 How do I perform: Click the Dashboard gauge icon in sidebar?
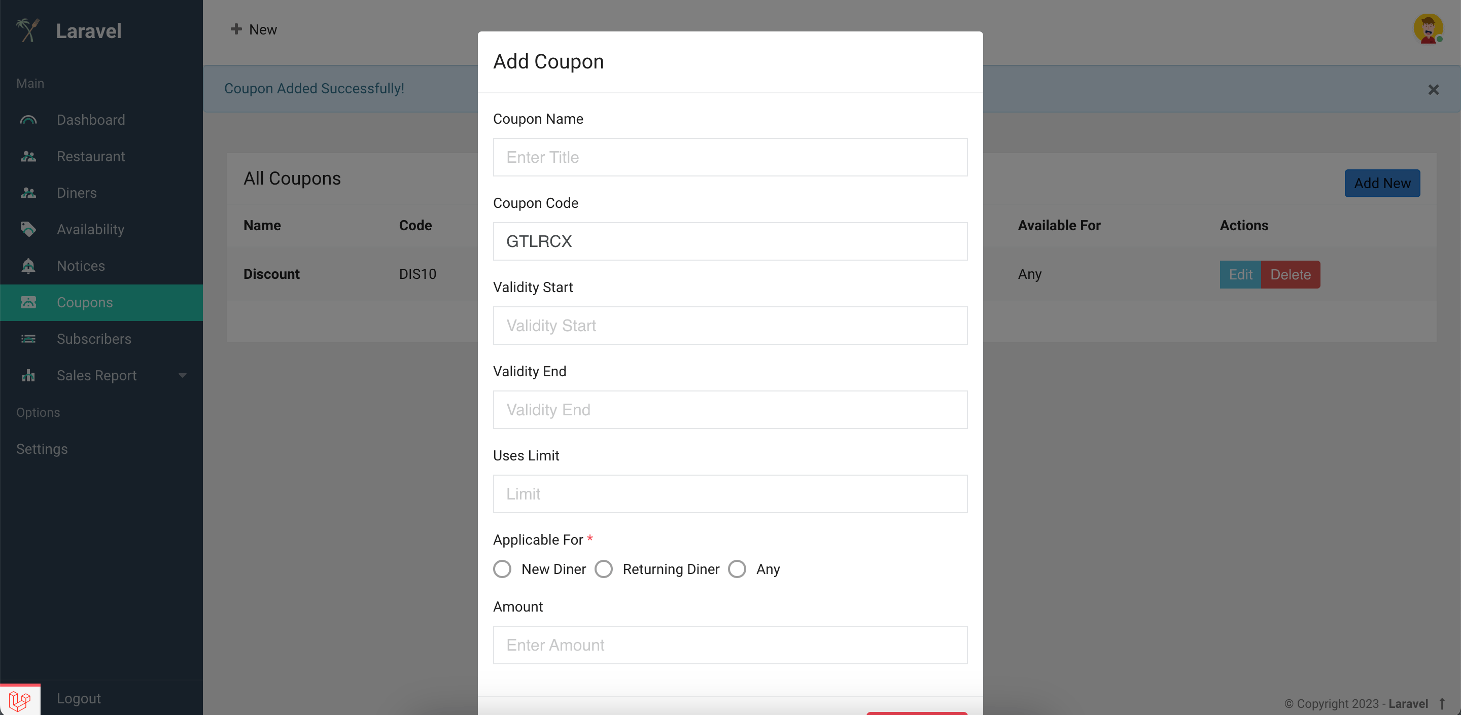28,120
